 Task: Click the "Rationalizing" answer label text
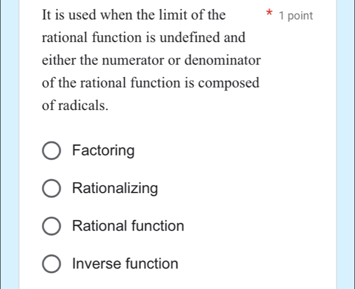(x=115, y=189)
